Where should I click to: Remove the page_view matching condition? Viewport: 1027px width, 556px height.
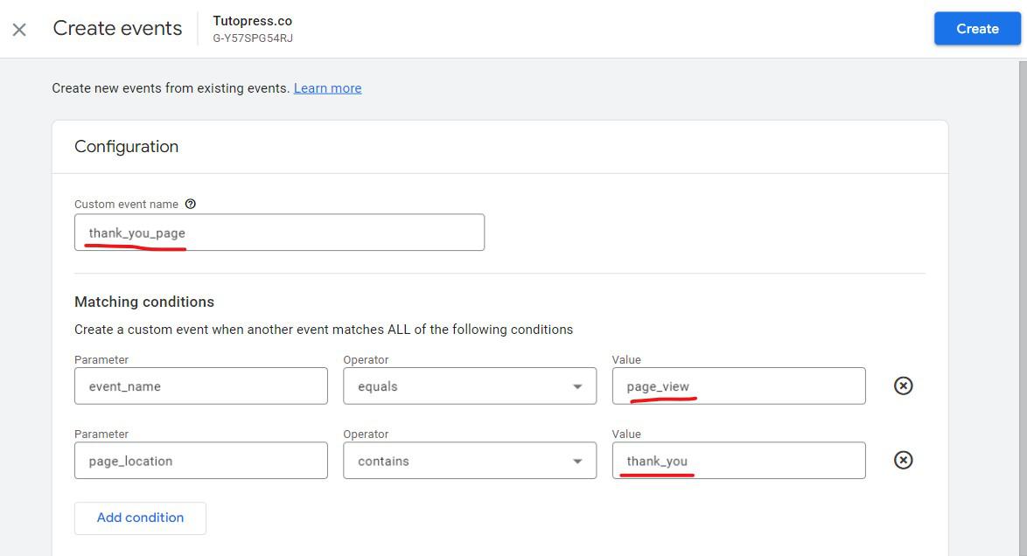point(902,386)
